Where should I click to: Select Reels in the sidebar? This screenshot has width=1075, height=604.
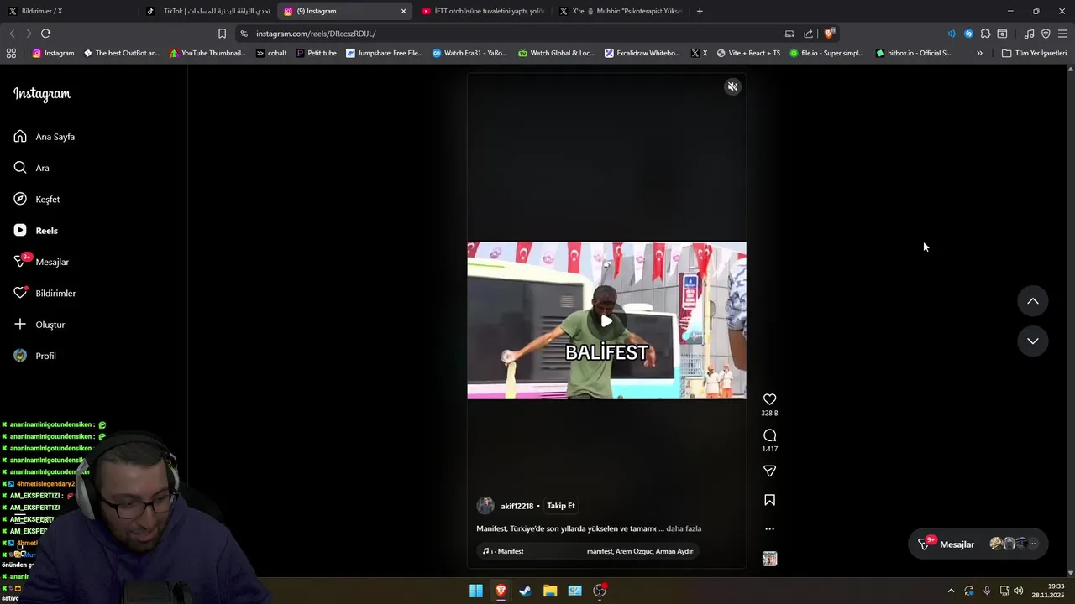click(36, 231)
